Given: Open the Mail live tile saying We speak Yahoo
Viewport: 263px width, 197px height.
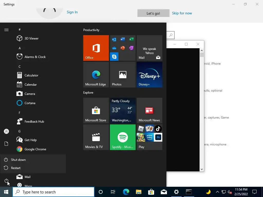Looking at the screenshot, I should 149,48.
